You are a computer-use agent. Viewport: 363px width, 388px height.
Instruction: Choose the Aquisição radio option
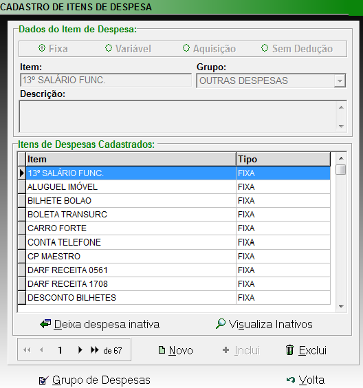pos(186,48)
